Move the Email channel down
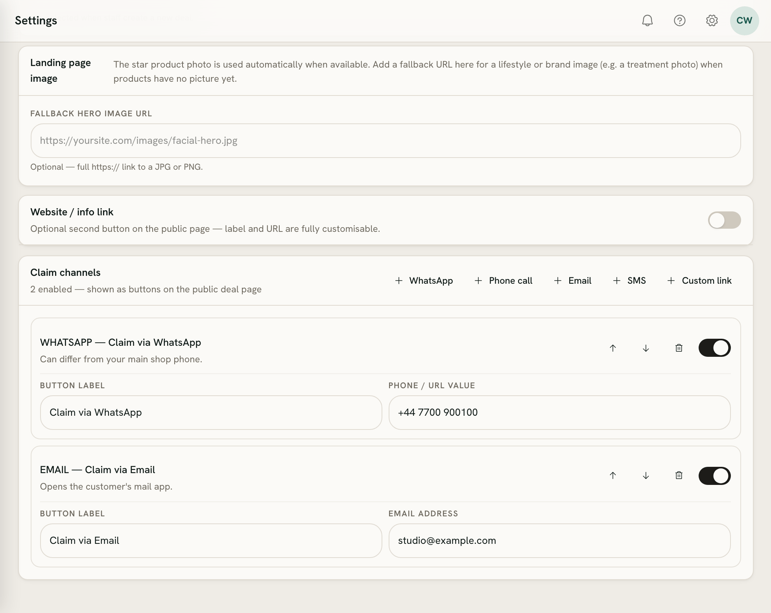The image size is (771, 613). click(x=646, y=475)
